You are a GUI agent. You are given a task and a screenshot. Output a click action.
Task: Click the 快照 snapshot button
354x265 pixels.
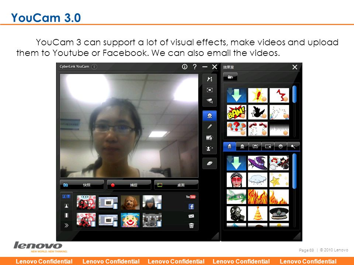click(x=82, y=185)
